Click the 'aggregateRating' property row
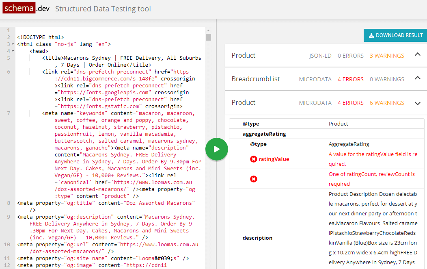427x269 pixels. pyautogui.click(x=326, y=134)
